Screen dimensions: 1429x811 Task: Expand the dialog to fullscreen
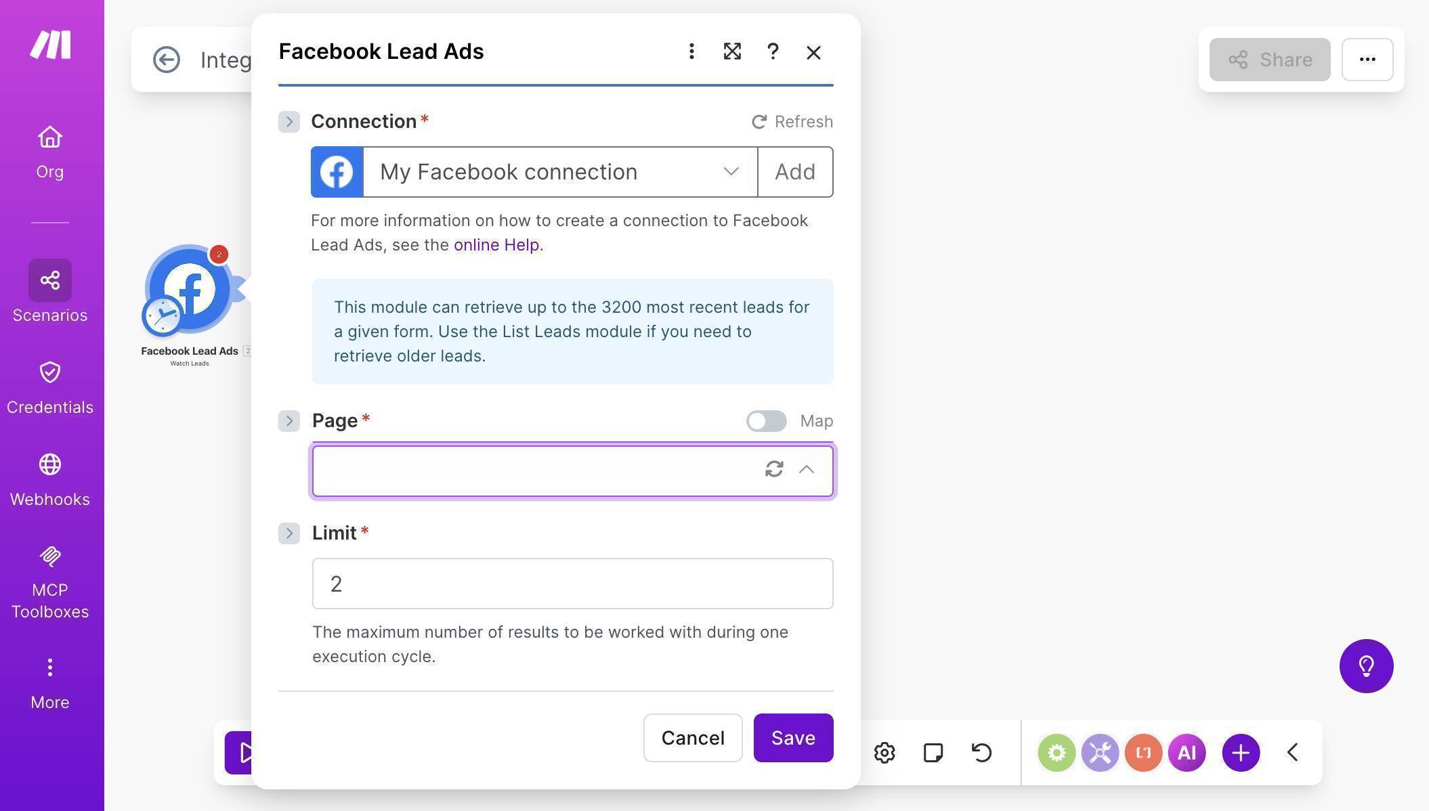tap(732, 51)
